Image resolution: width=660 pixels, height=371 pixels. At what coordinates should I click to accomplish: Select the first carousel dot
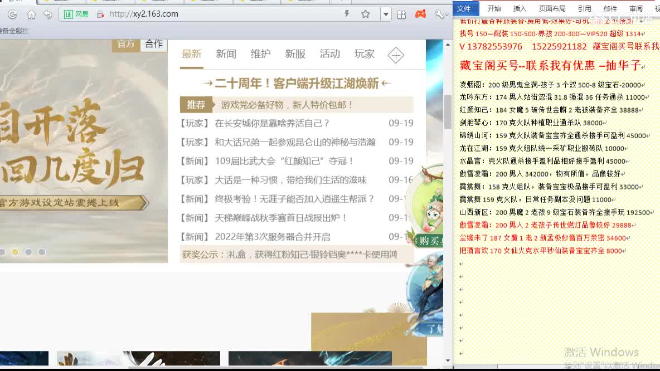coord(2,252)
